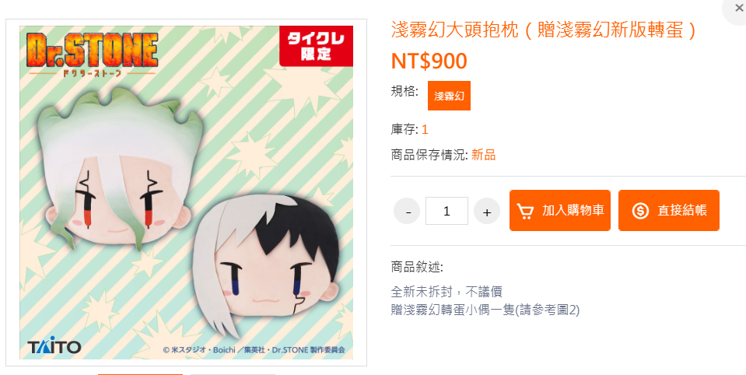Screen dimensions: 746x375
Task: Click the TAITO logo in product image
Action: (54, 347)
